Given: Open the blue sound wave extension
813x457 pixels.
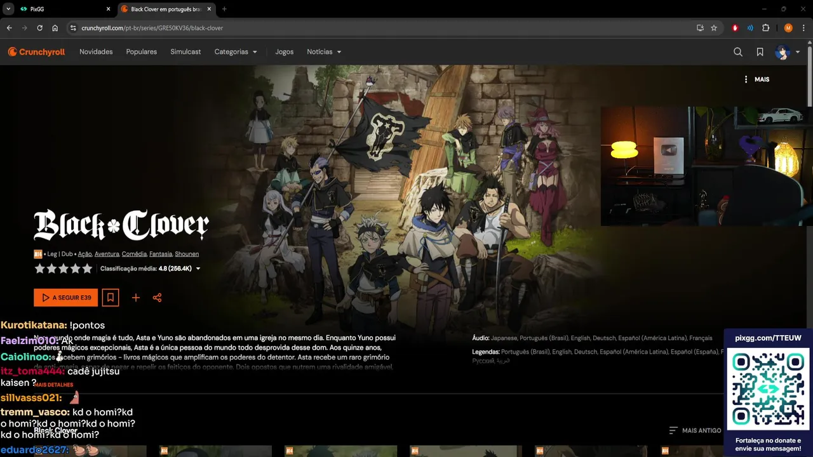Looking at the screenshot, I should coord(750,28).
